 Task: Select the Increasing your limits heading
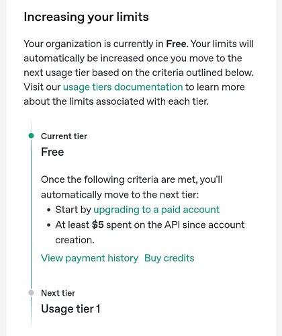(x=86, y=17)
